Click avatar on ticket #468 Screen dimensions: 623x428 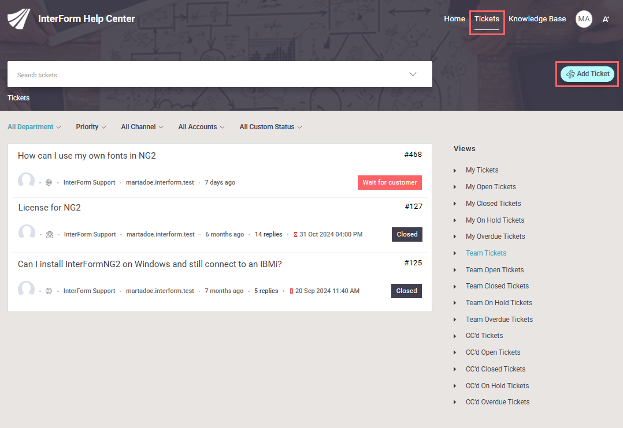pyautogui.click(x=26, y=180)
